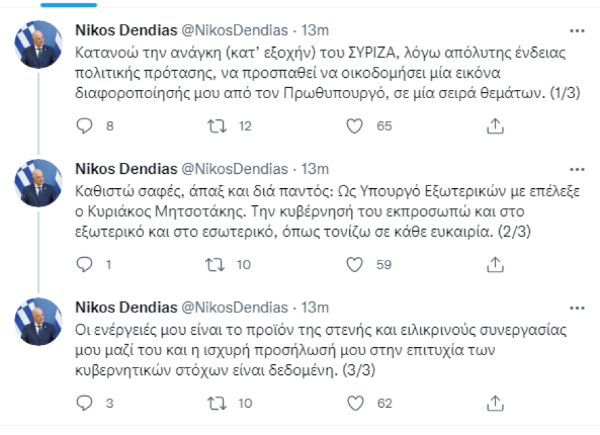
Task: Reply to the third tweet (3/3)
Action: pos(83,403)
